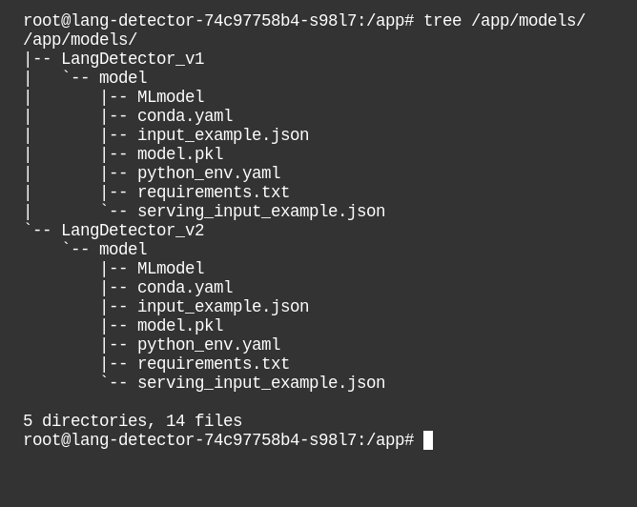
Task: Click serving_input_example.json in LangDetector_v2
Action: coord(261,383)
